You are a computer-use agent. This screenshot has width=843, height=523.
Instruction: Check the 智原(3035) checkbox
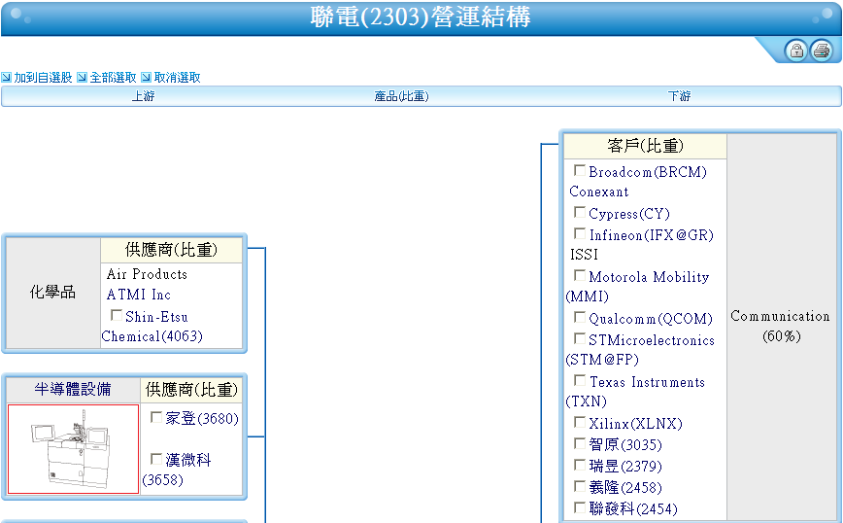coord(580,443)
